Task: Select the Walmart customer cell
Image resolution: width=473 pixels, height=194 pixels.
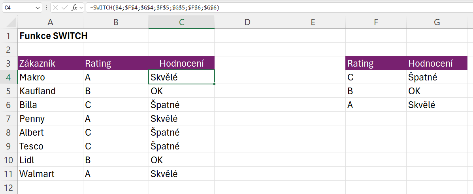Action: click(x=50, y=174)
